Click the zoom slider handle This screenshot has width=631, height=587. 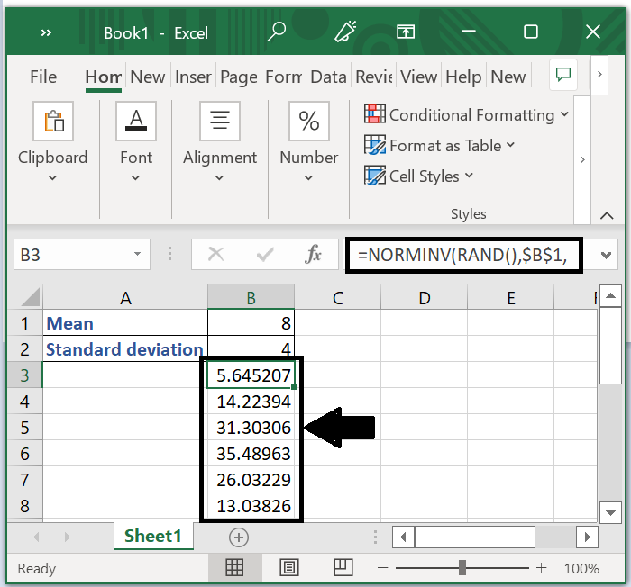(x=462, y=568)
